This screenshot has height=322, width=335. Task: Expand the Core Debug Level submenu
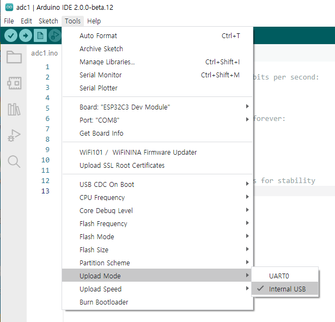(157, 210)
